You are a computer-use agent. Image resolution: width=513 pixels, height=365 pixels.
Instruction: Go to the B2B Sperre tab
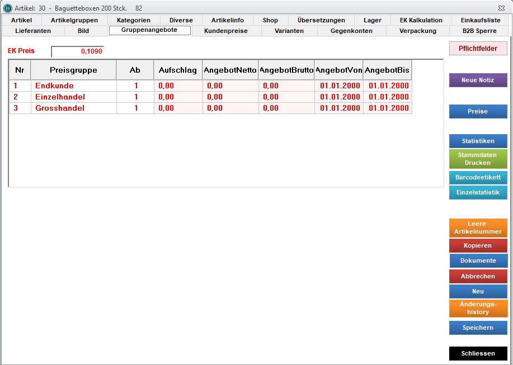click(479, 31)
